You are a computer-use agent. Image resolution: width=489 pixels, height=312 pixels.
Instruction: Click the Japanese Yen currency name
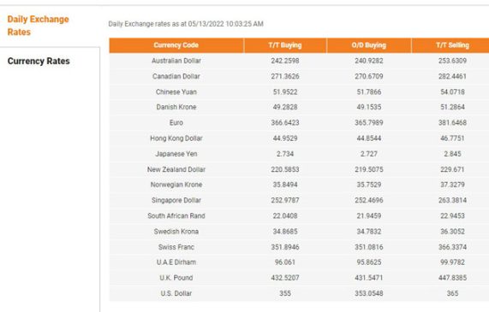pyautogui.click(x=176, y=154)
